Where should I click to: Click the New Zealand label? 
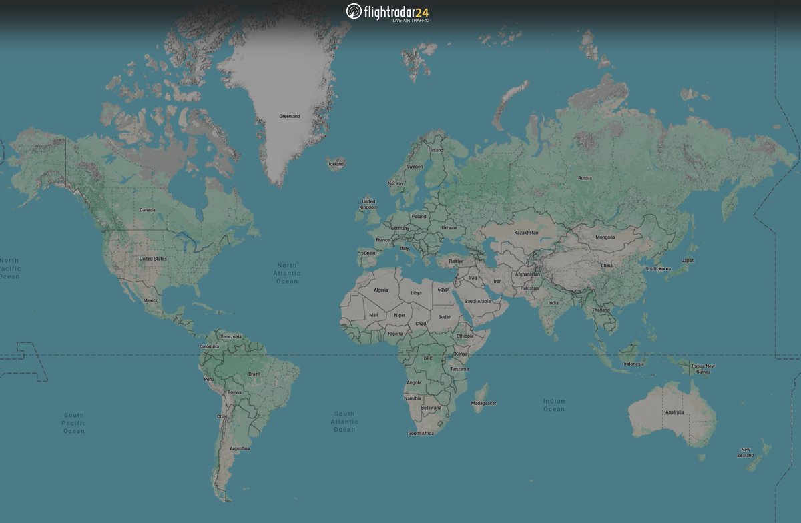(x=746, y=452)
